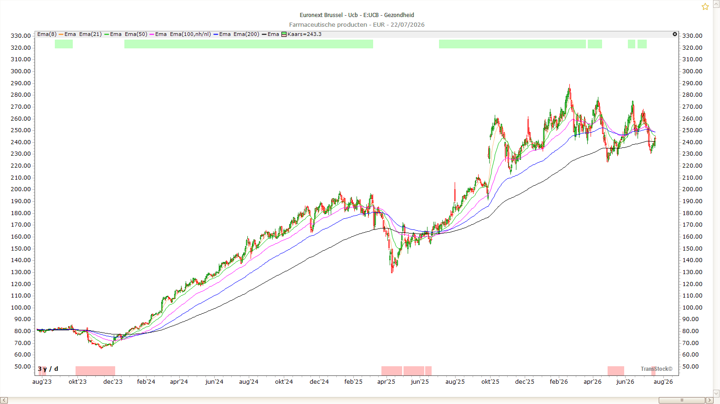Click the right arrow of the horizontal scrollbar

pos(709,400)
